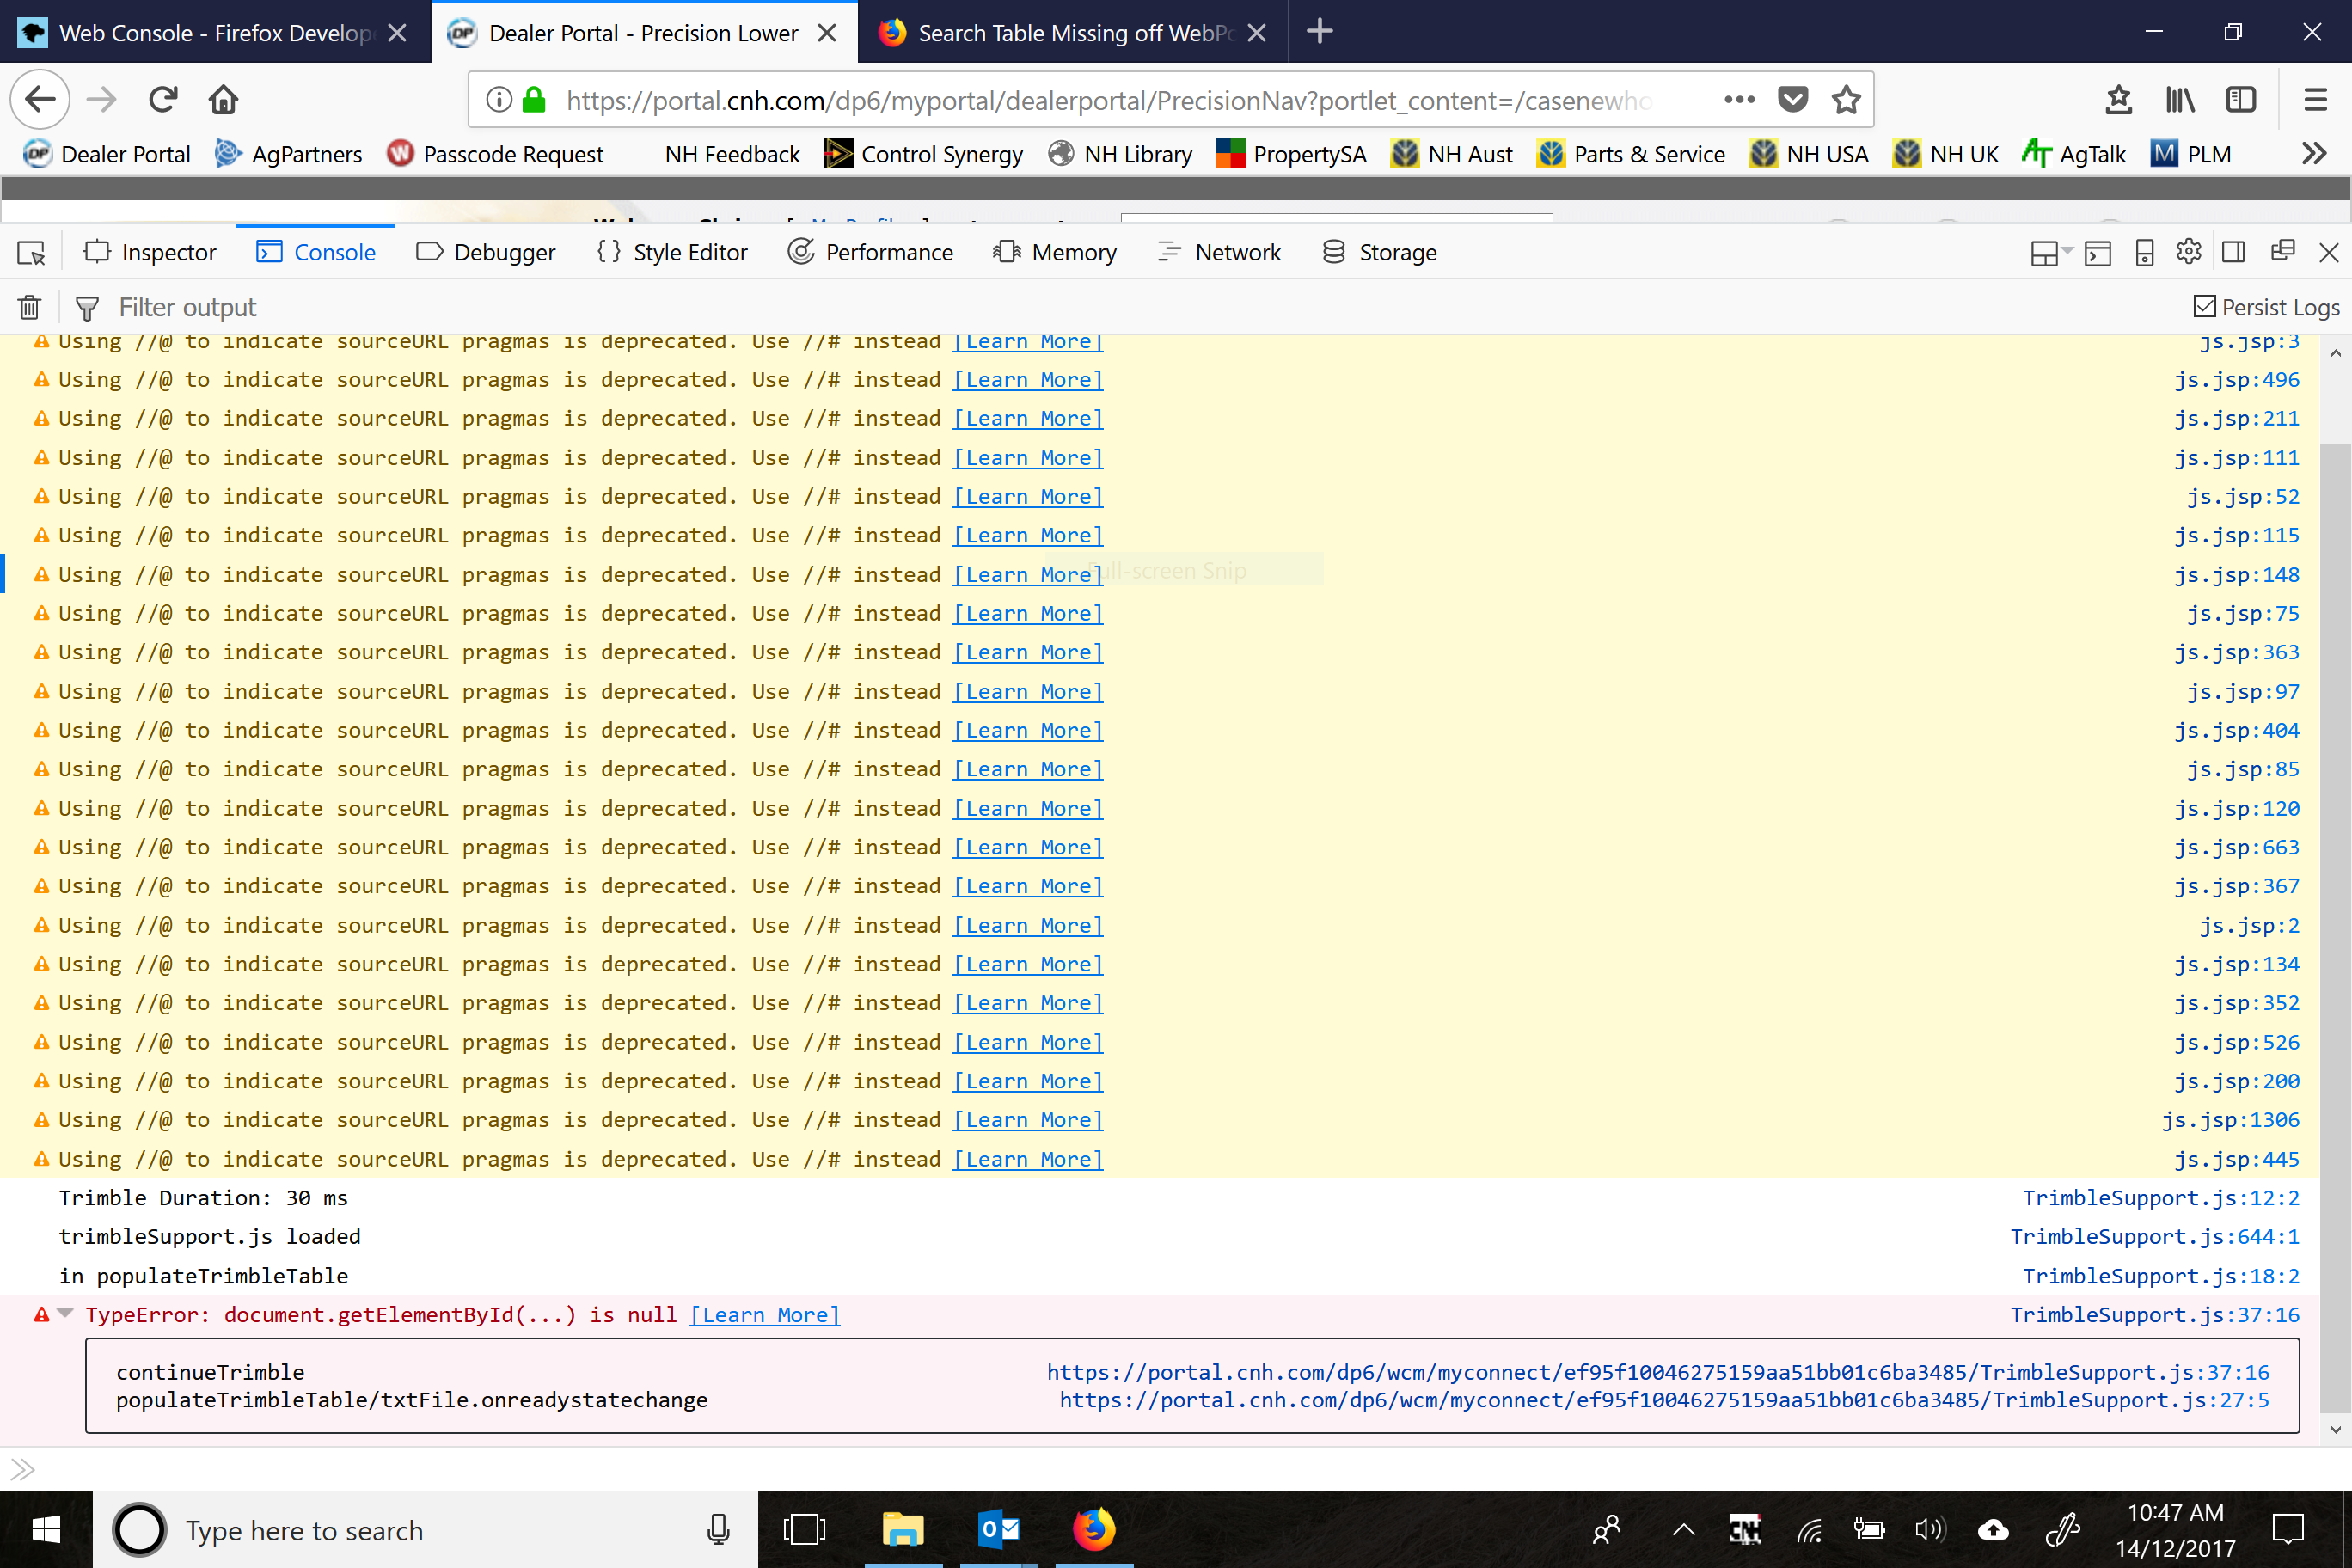Click Learn More next to TypeError

click(765, 1314)
